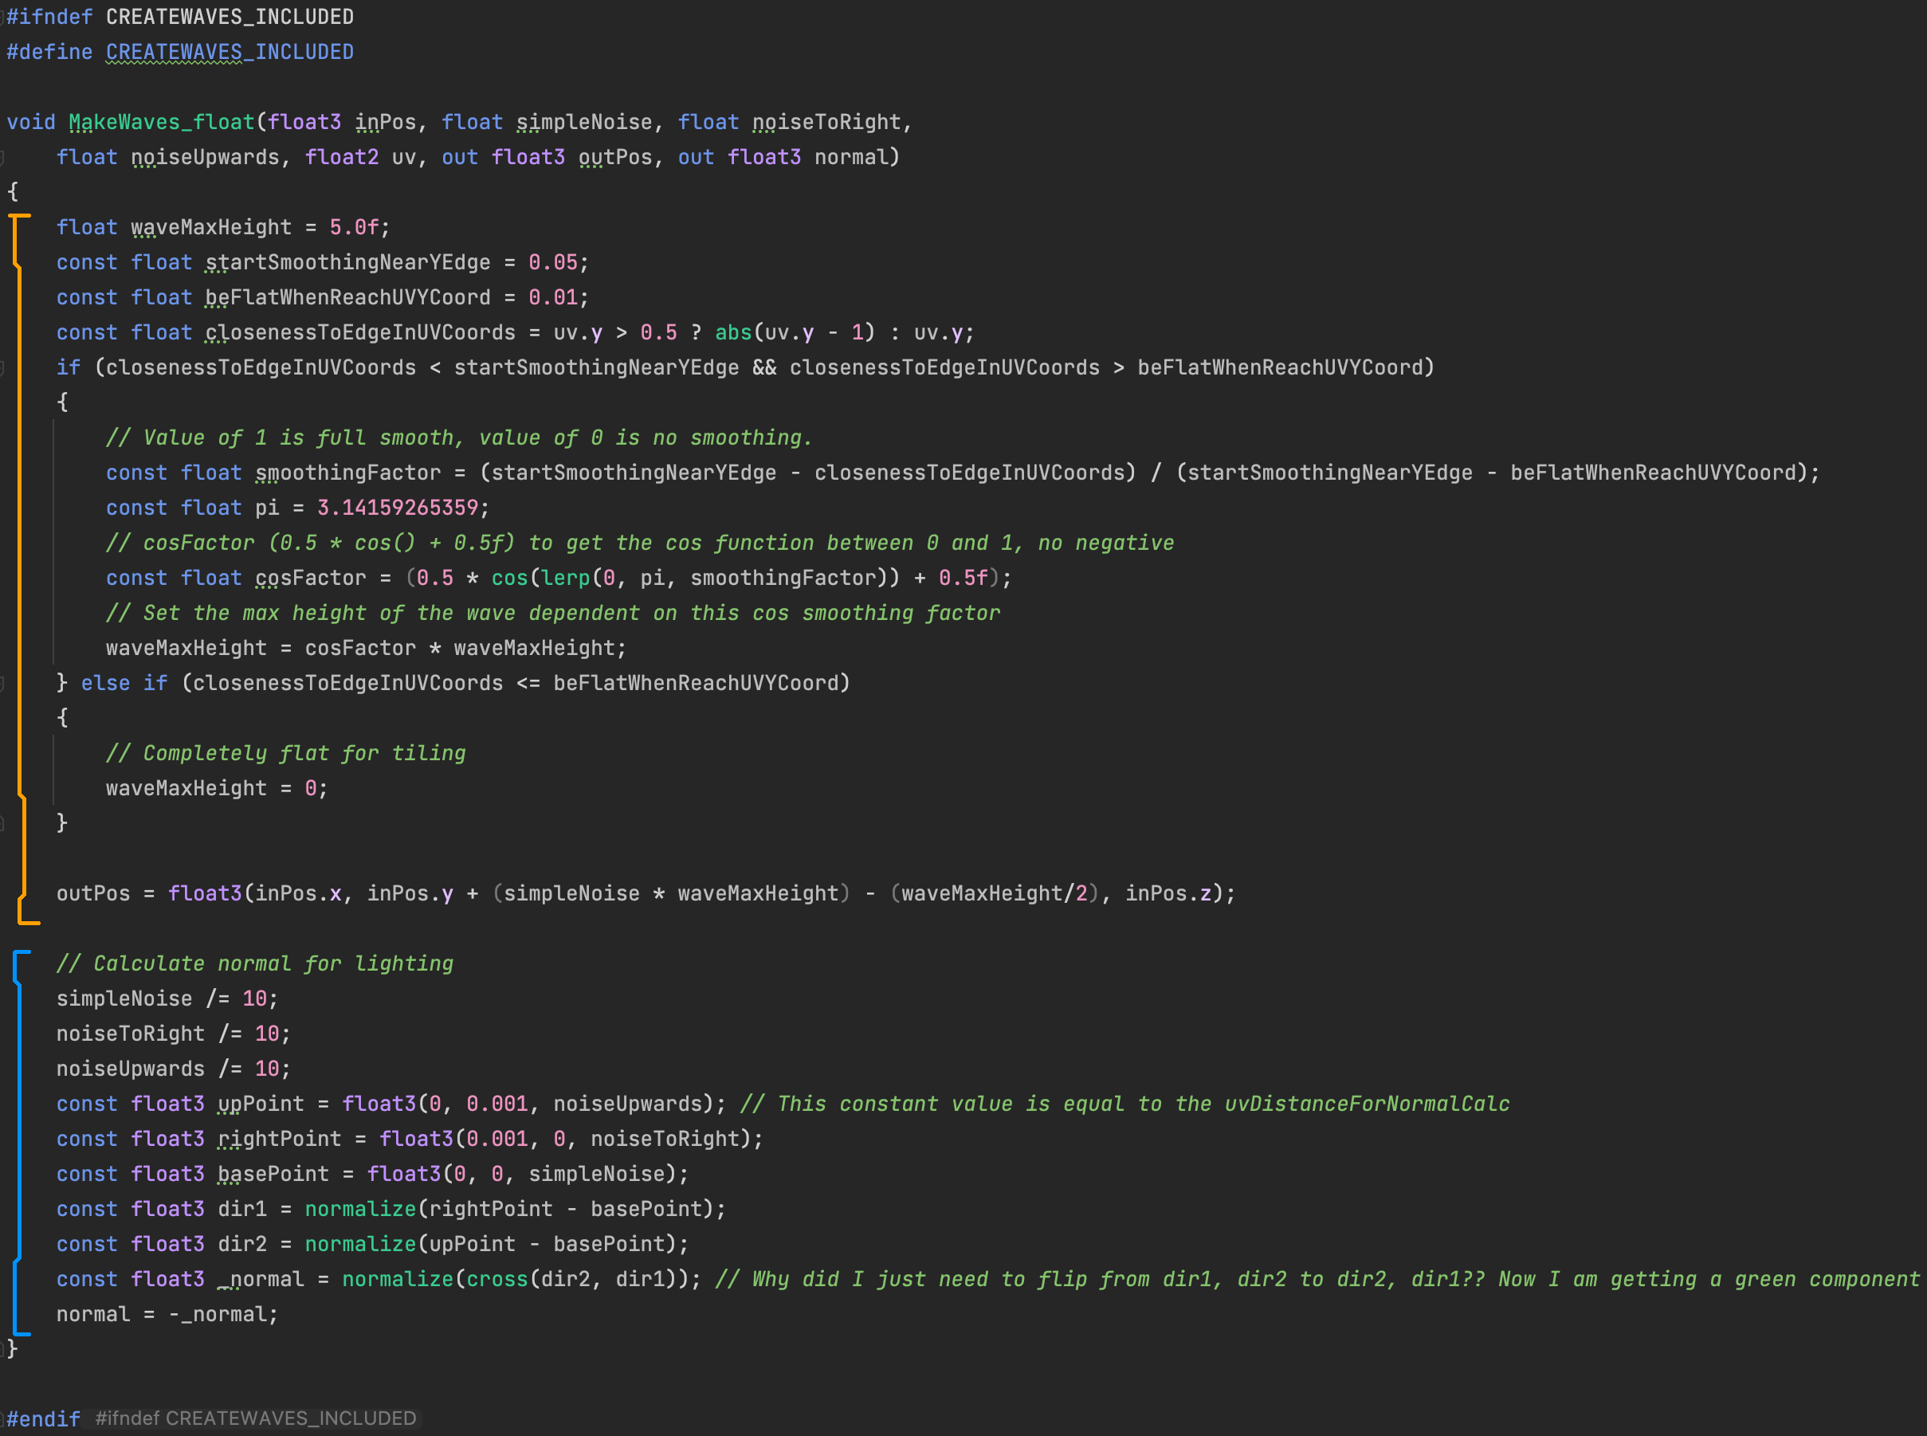
Task: Click the 5.0f literal value
Action: [x=354, y=227]
